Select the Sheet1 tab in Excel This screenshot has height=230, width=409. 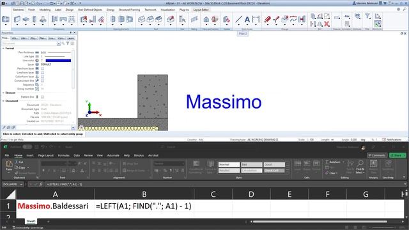31,221
